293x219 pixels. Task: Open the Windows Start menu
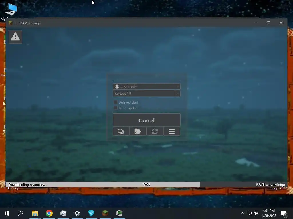pyautogui.click(x=7, y=213)
